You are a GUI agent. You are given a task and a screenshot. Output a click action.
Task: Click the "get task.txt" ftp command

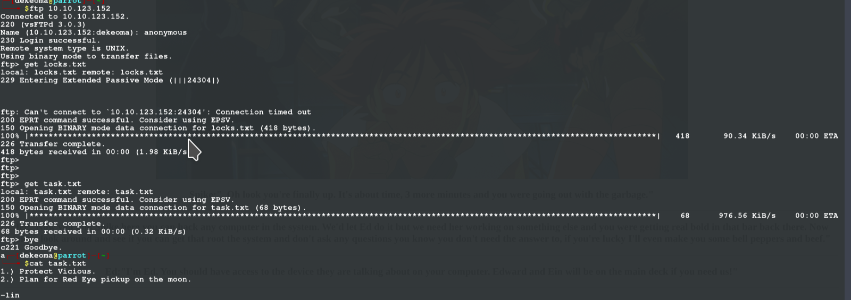[x=53, y=184]
